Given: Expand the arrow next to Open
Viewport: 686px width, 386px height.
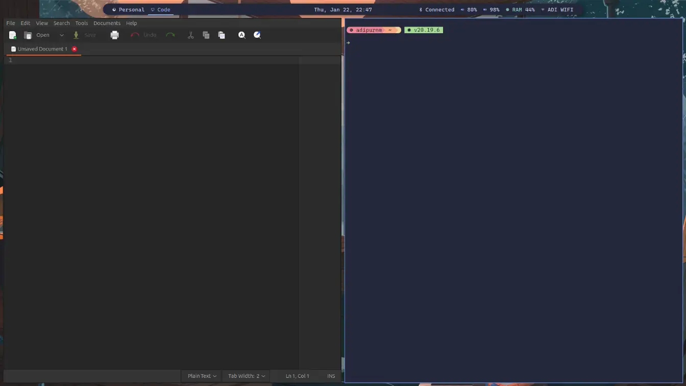Looking at the screenshot, I should point(61,35).
